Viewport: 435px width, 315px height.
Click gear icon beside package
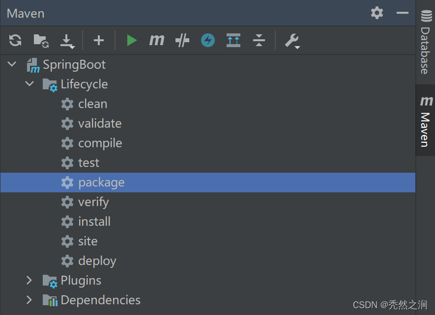[x=67, y=183]
